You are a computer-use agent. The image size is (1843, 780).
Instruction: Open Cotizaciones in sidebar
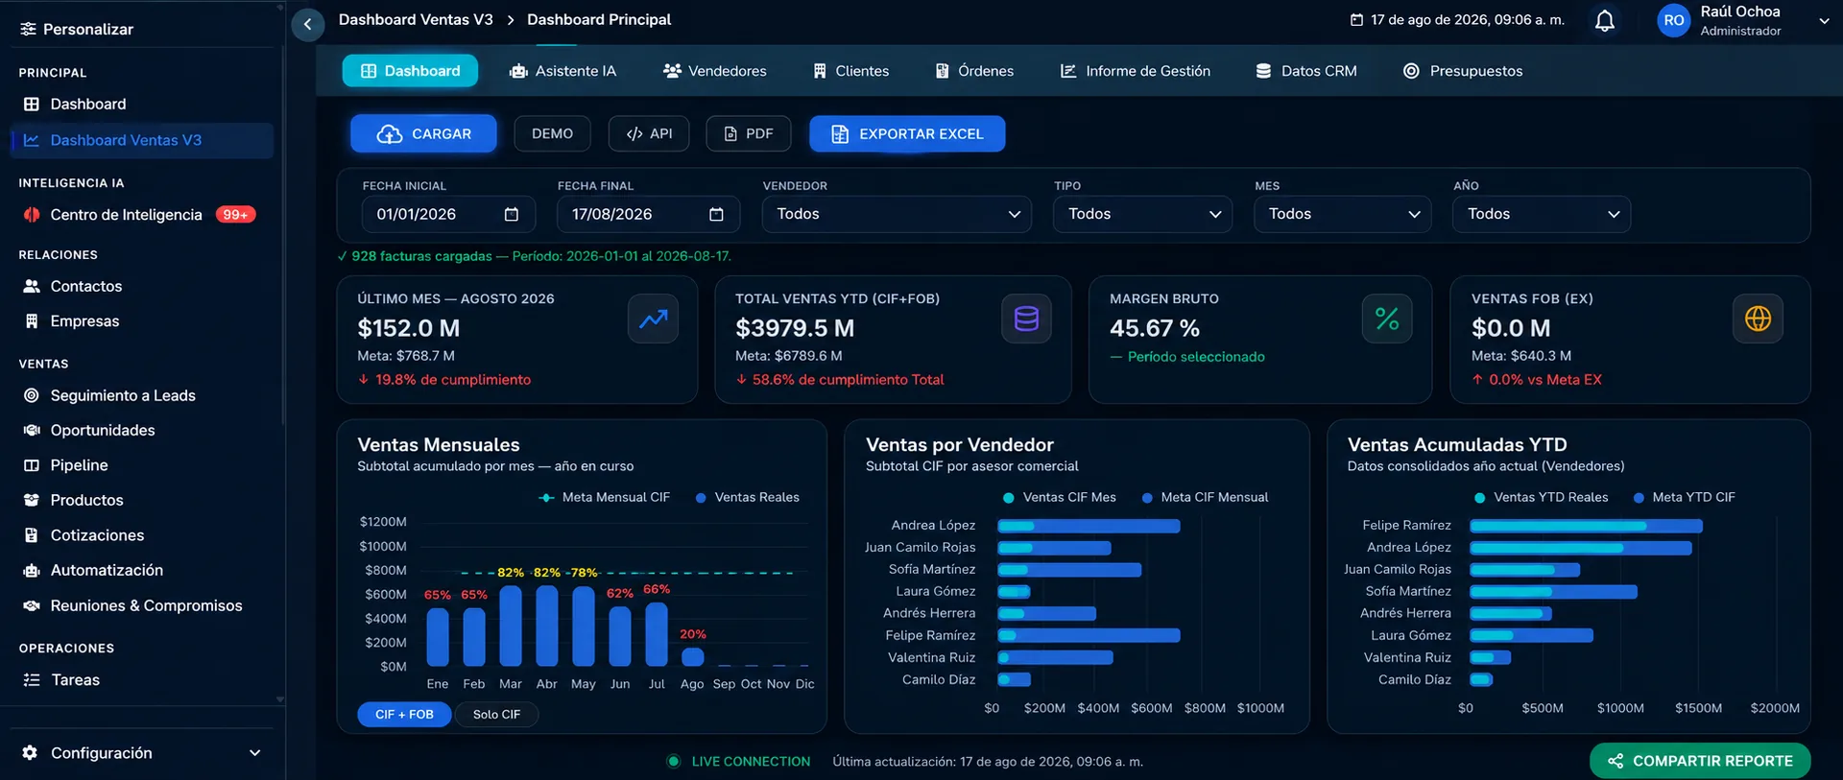pos(140,535)
